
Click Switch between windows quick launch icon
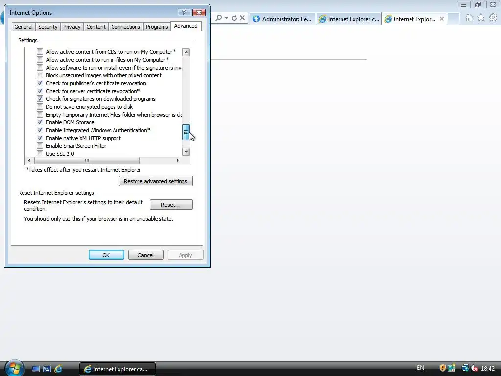47,369
